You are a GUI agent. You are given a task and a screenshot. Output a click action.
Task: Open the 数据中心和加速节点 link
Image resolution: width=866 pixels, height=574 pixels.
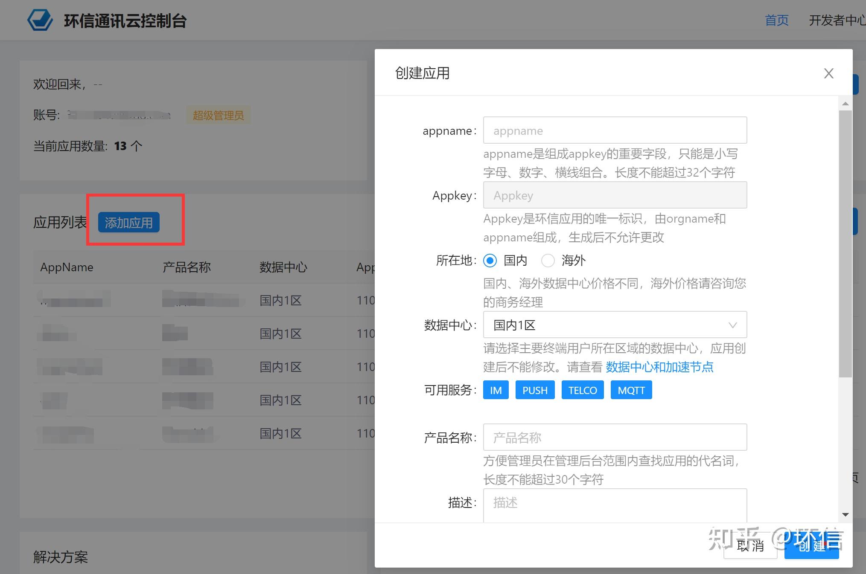[x=659, y=367]
